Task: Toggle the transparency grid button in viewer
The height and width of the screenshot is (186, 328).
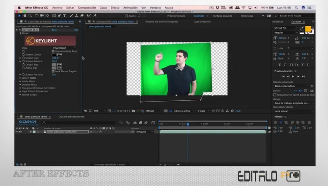Action: tap(170, 111)
